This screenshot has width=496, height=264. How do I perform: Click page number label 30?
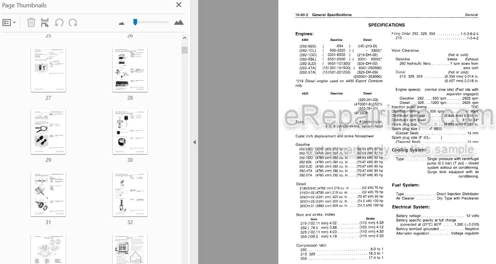[x=130, y=160]
